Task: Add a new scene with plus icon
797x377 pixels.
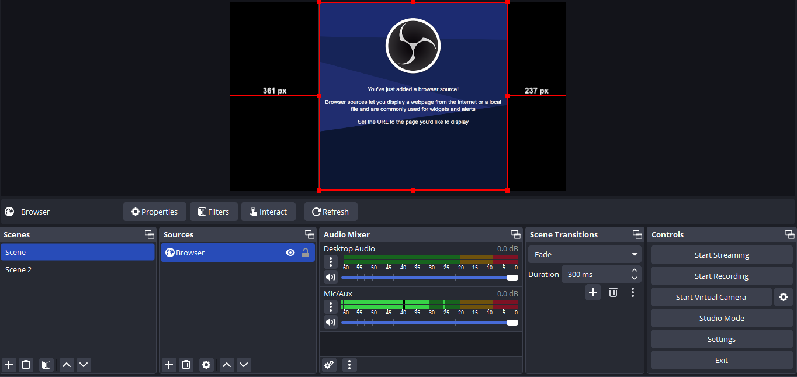Action: tap(9, 365)
